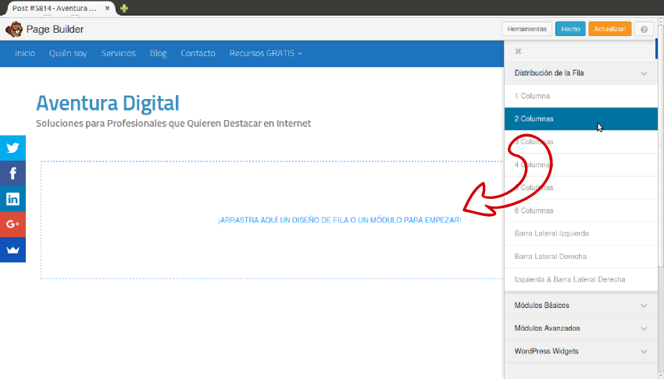Viewport: 664px width, 379px height.
Task: Open a new browser tab with plus icon
Action: pos(124,8)
